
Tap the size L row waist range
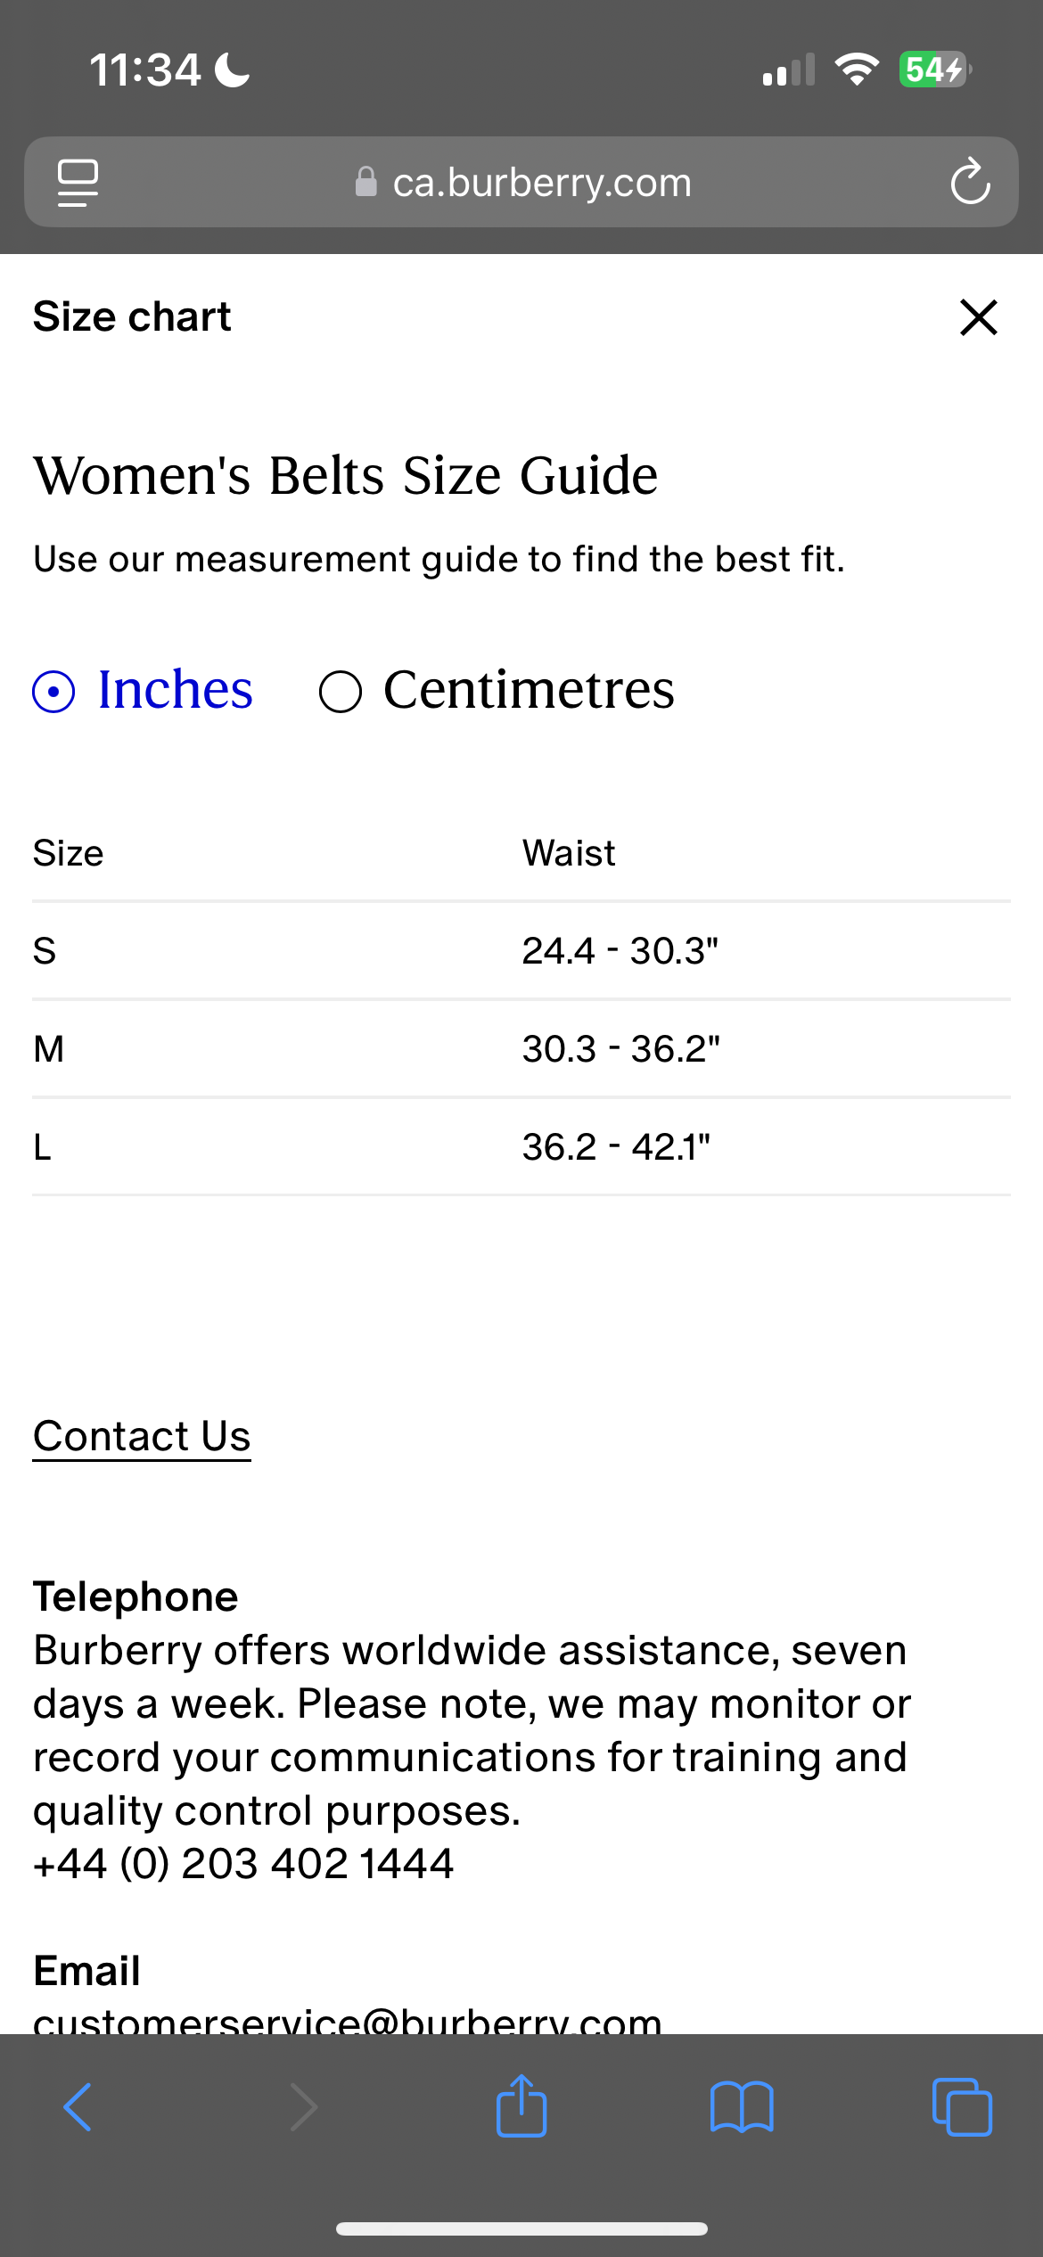tap(616, 1147)
